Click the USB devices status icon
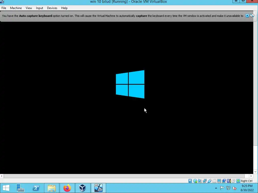The height and width of the screenshot is (193, 258). tap(209, 181)
